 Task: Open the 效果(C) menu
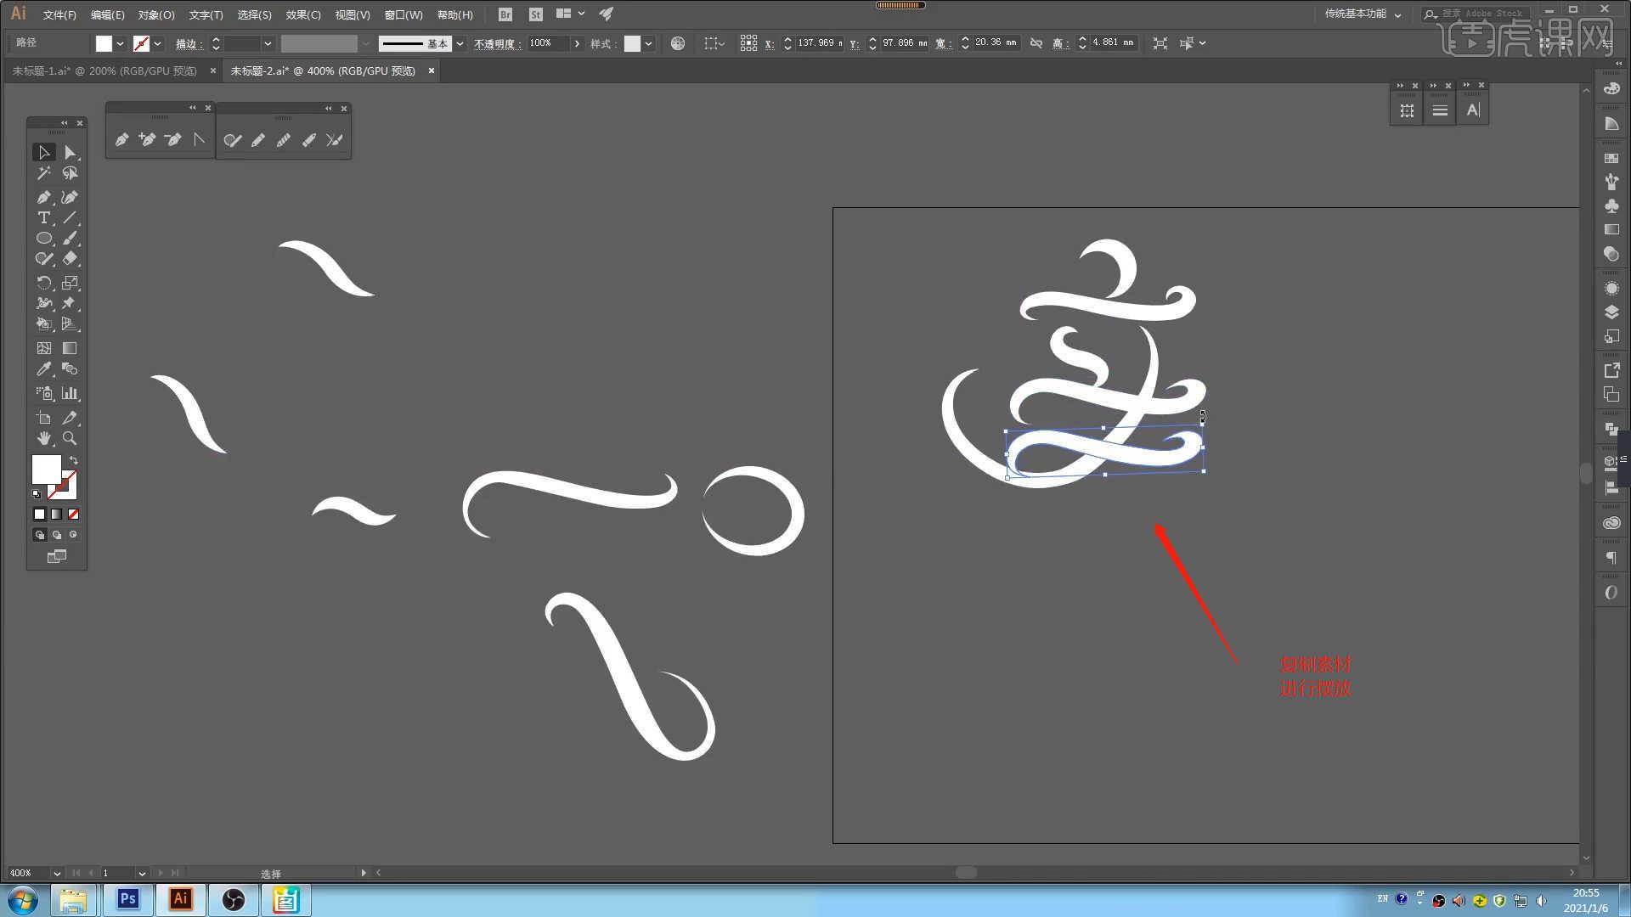coord(302,14)
